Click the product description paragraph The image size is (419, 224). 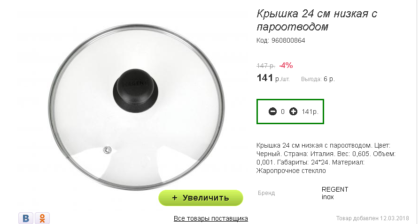tap(326, 158)
